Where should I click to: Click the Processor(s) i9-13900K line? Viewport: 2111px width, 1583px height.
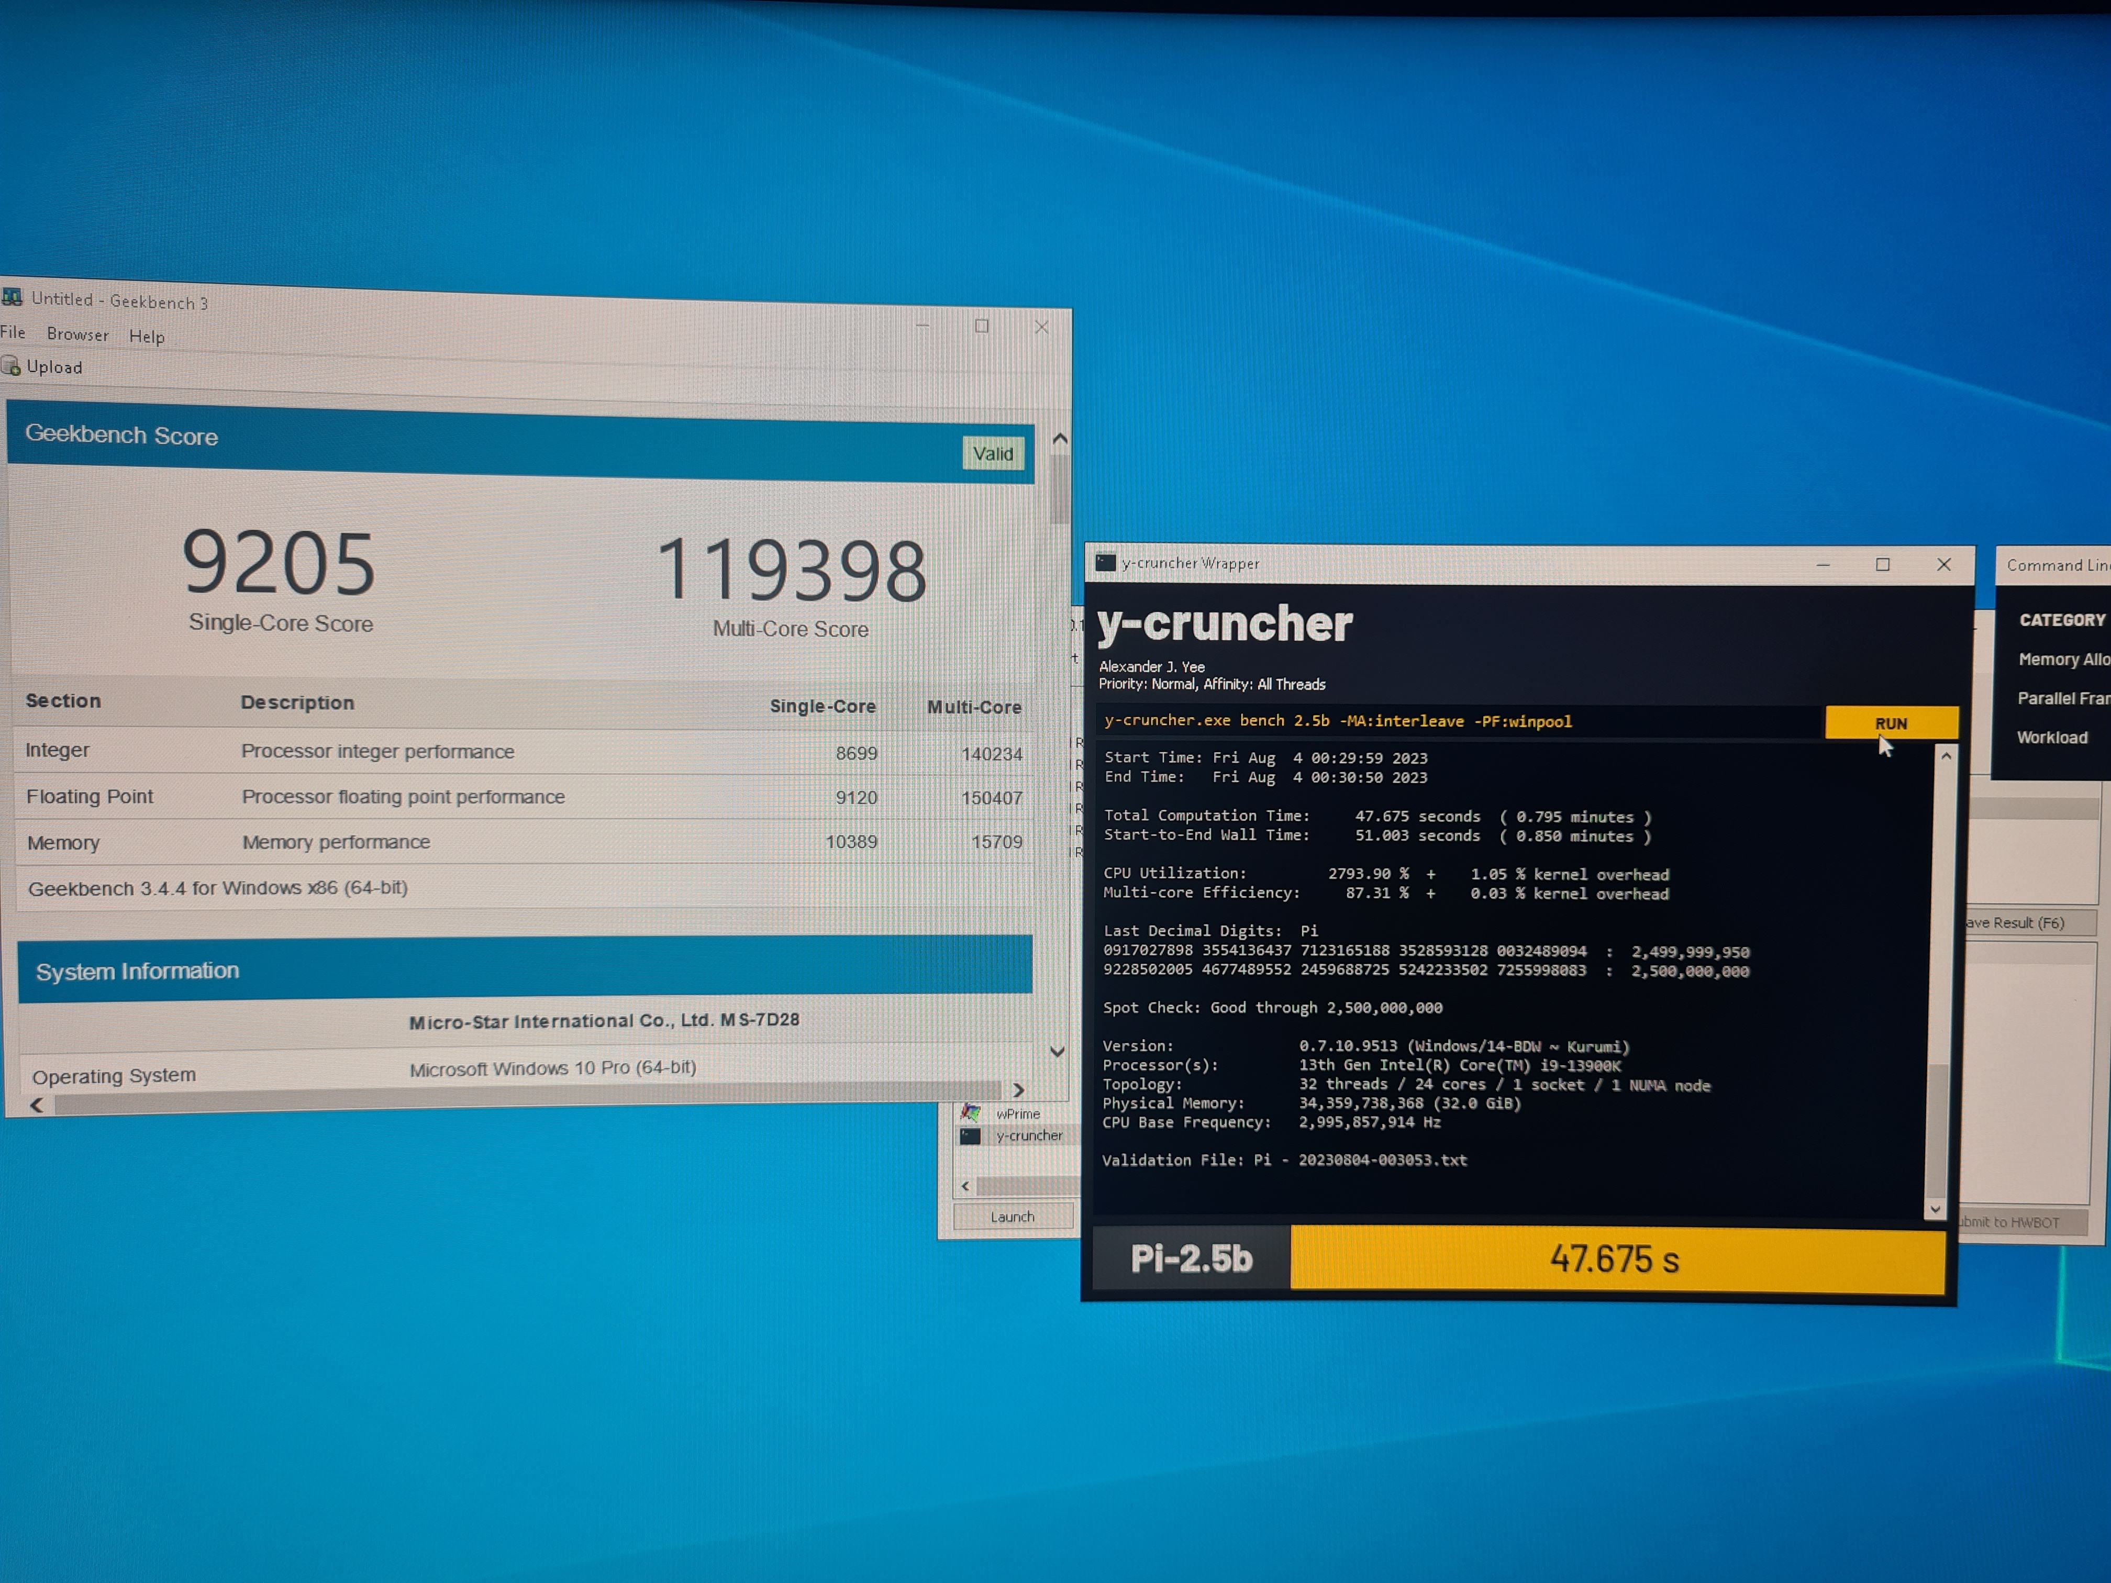(1362, 1065)
